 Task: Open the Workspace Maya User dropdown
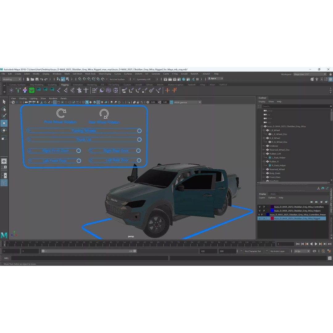click(x=310, y=74)
